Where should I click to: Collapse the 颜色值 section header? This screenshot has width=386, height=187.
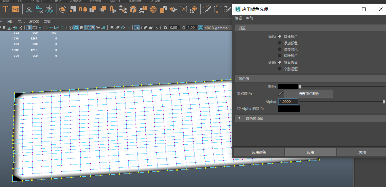click(310, 79)
